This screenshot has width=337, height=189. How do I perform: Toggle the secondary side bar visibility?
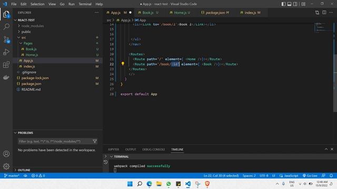pyautogui.click(x=295, y=4)
